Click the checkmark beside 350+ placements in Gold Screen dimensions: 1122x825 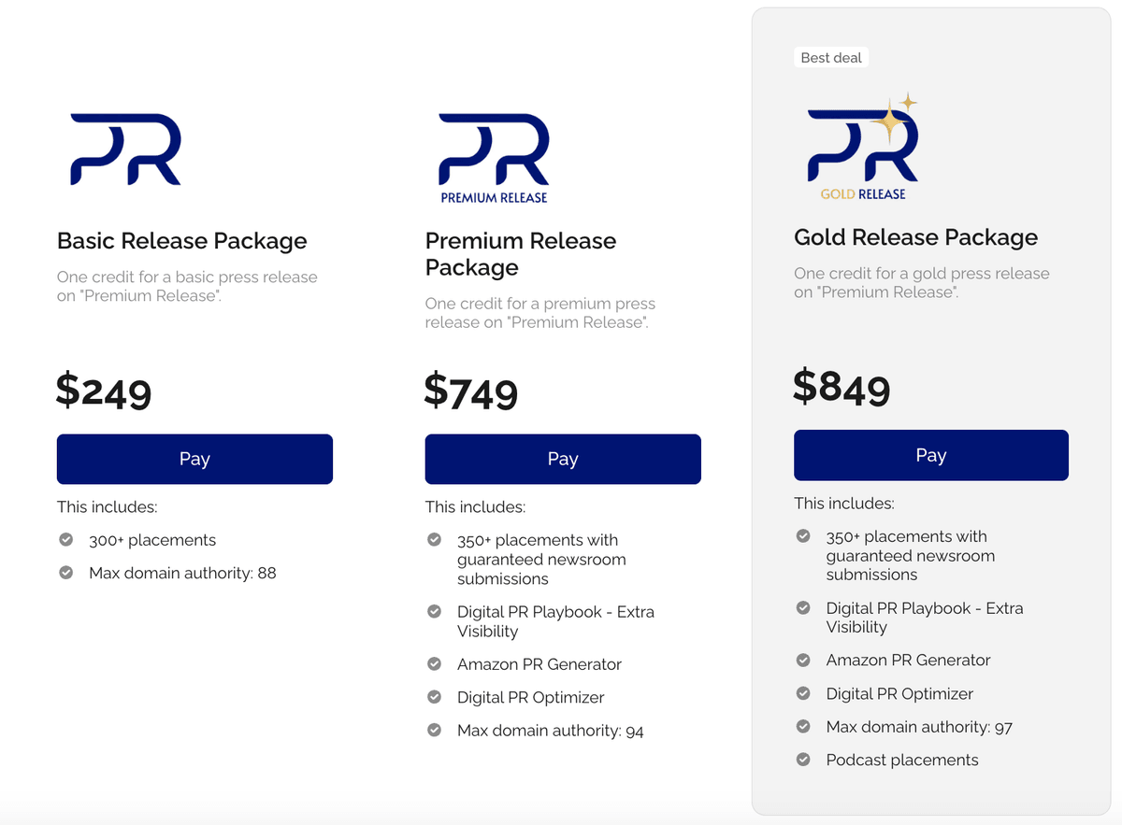click(x=803, y=535)
